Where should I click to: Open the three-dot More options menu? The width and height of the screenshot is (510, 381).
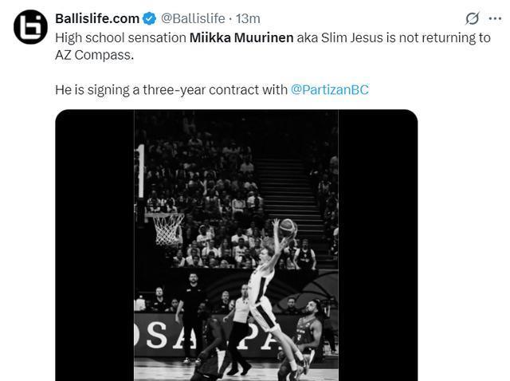click(495, 18)
